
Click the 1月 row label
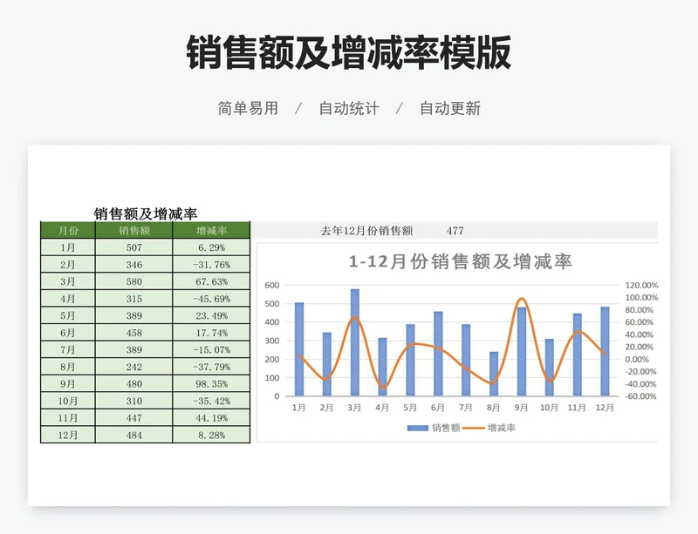click(68, 247)
